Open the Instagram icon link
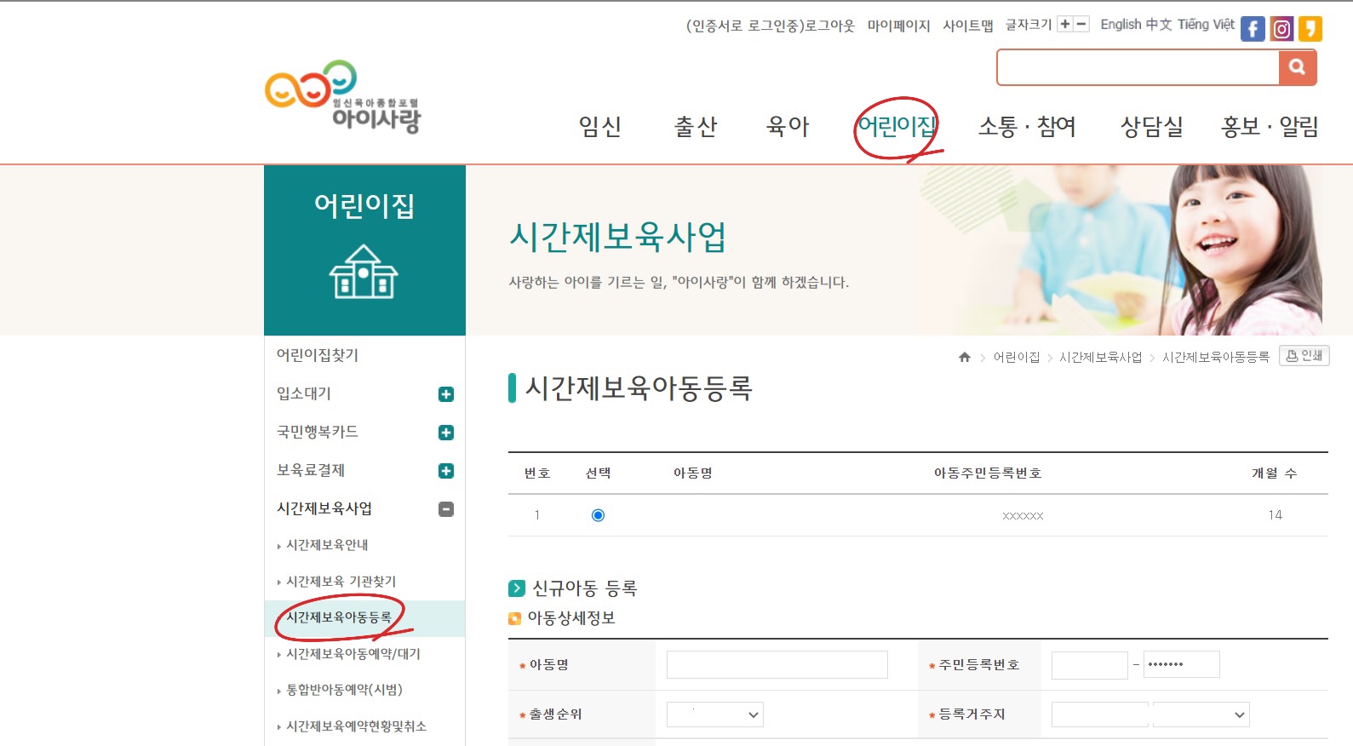 [x=1281, y=29]
